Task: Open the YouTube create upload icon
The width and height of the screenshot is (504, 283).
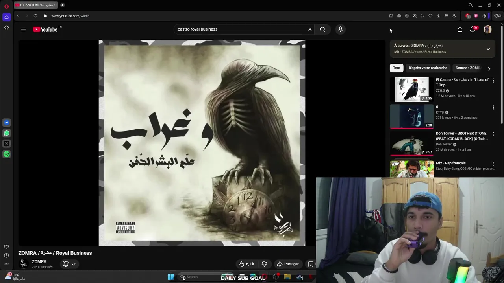Action: coord(460,29)
